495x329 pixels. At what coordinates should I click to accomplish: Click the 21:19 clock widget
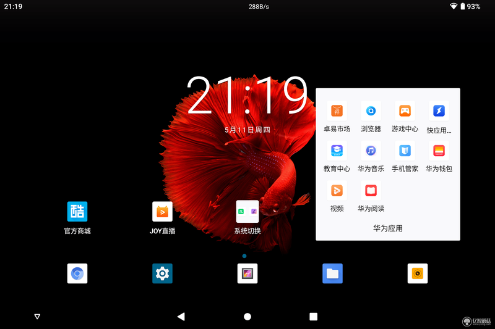click(x=247, y=95)
